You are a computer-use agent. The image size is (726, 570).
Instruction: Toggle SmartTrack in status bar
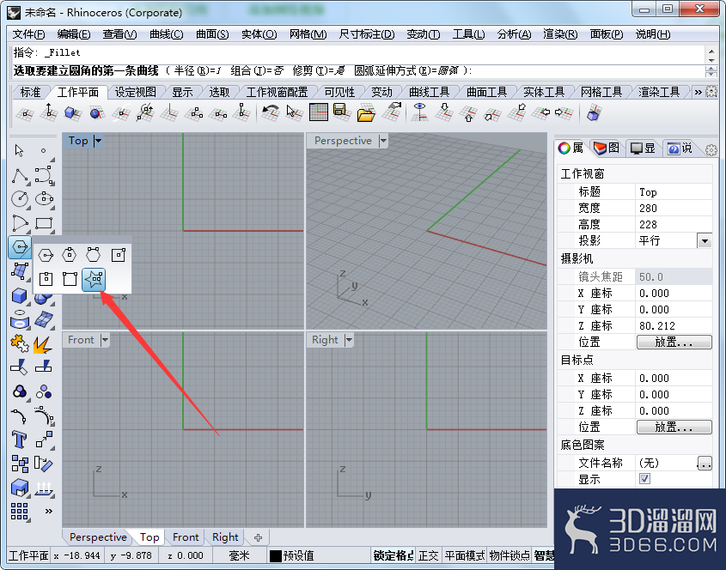[x=544, y=555]
